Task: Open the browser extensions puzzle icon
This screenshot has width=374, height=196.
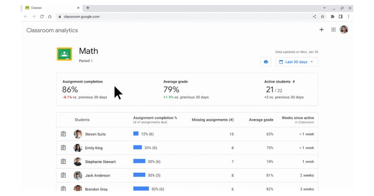Action: (332, 17)
